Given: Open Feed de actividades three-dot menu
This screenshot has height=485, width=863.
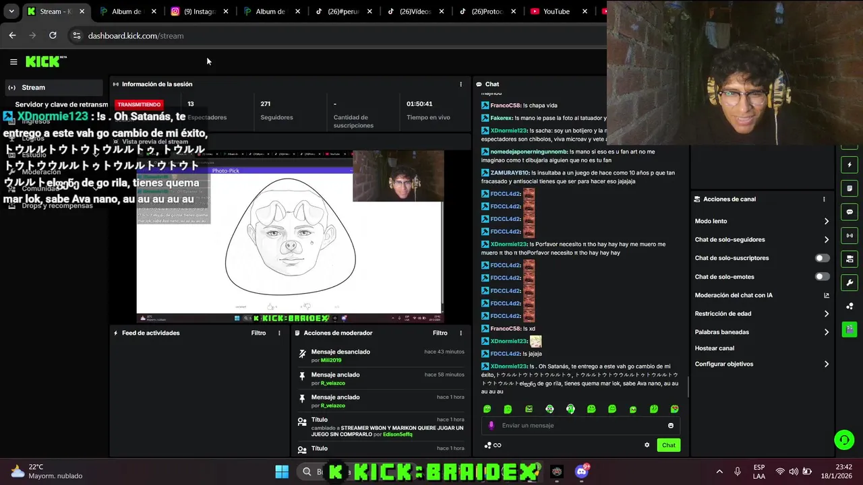Looking at the screenshot, I should click(279, 333).
